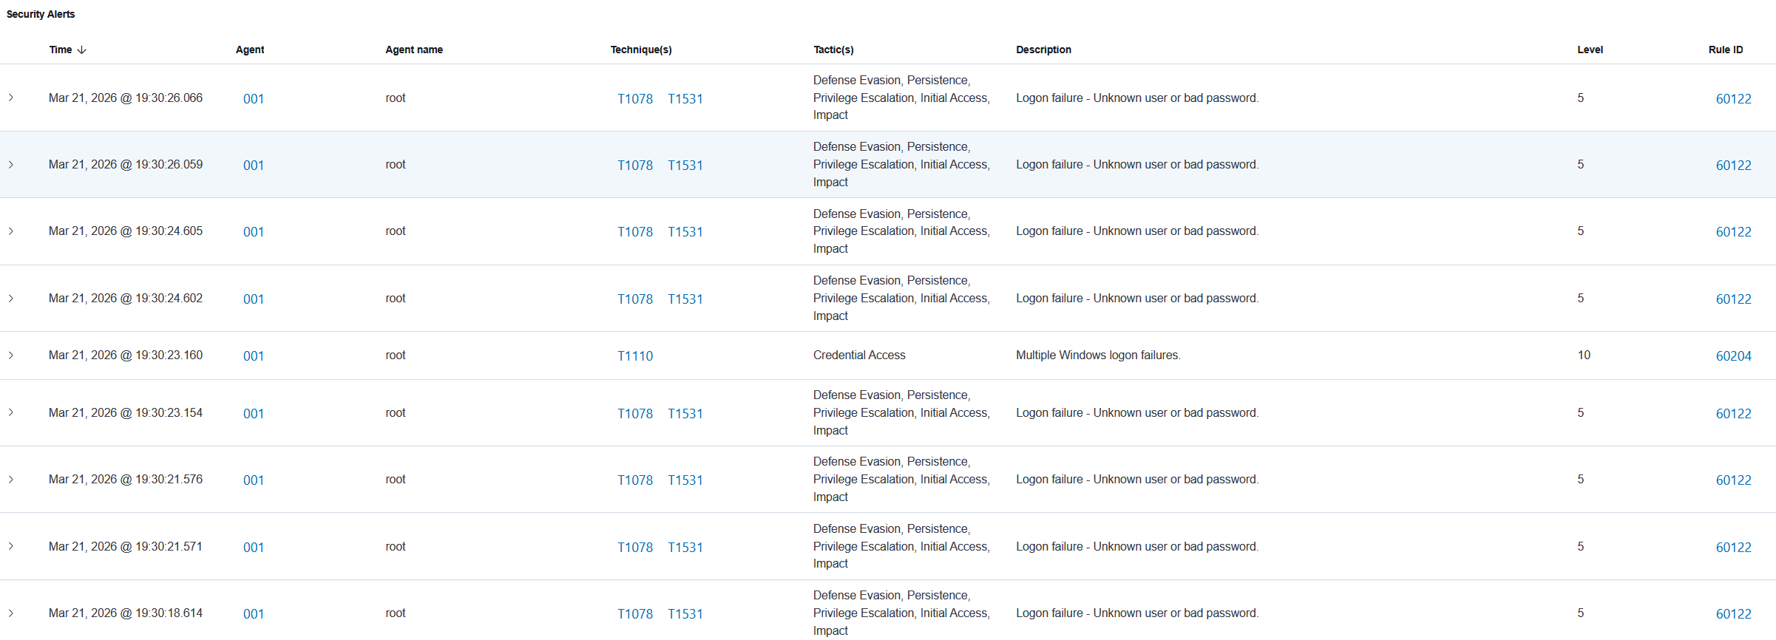Click the Agent name column header
The image size is (1776, 640).
click(414, 50)
